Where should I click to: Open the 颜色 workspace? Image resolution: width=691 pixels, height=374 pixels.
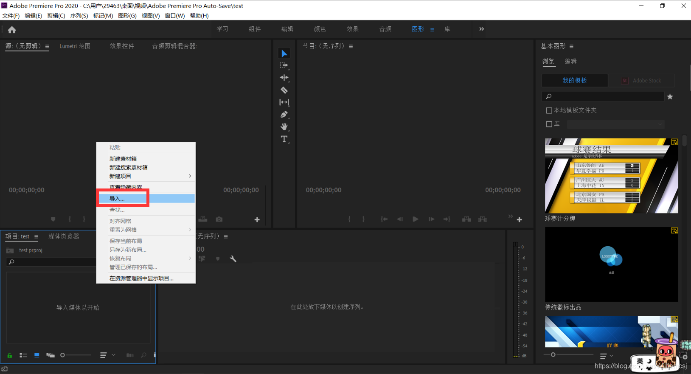[x=320, y=29]
